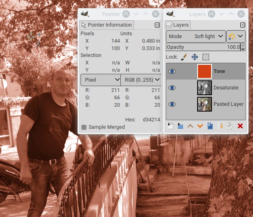Click Pointer window title up chevron
The height and width of the screenshot is (217, 253).
tap(146, 14)
